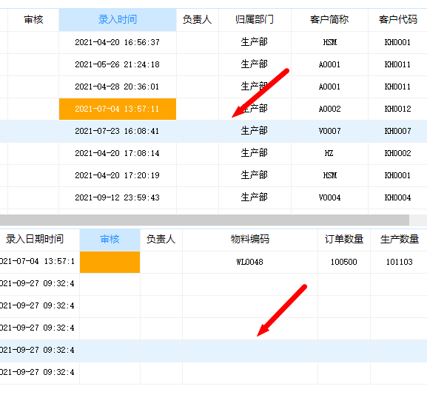
Task: Click the horizontal scrollbar of upper table
Action: point(204,220)
